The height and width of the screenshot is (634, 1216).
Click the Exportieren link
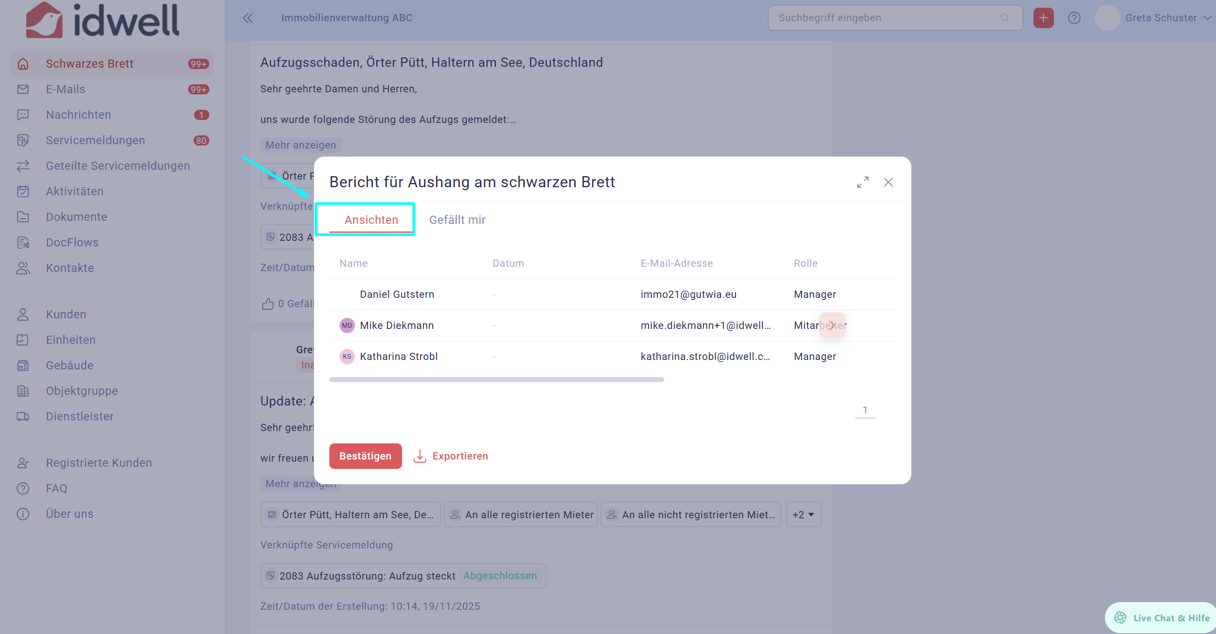(460, 456)
